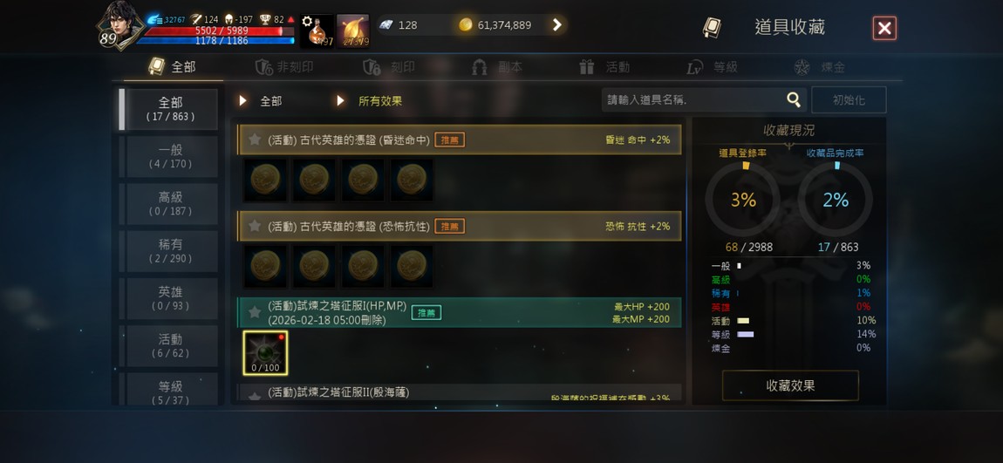
Task: Expand the 所有效果 effect filter dropdown
Action: click(371, 101)
